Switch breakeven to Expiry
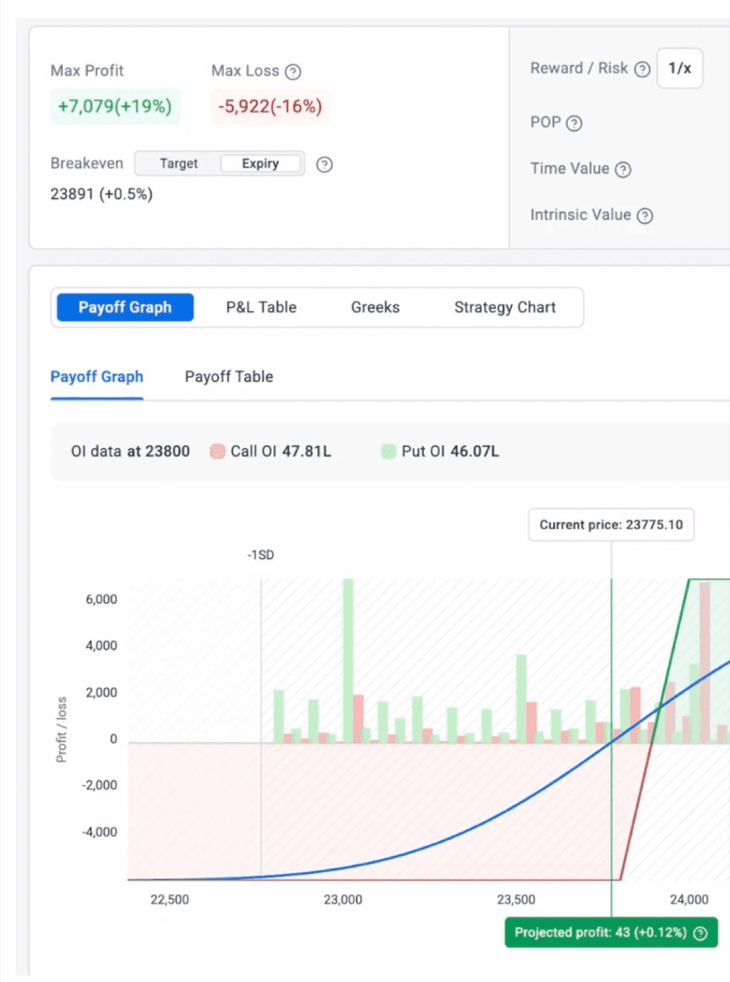Image resolution: width=730 pixels, height=982 pixels. (x=260, y=164)
